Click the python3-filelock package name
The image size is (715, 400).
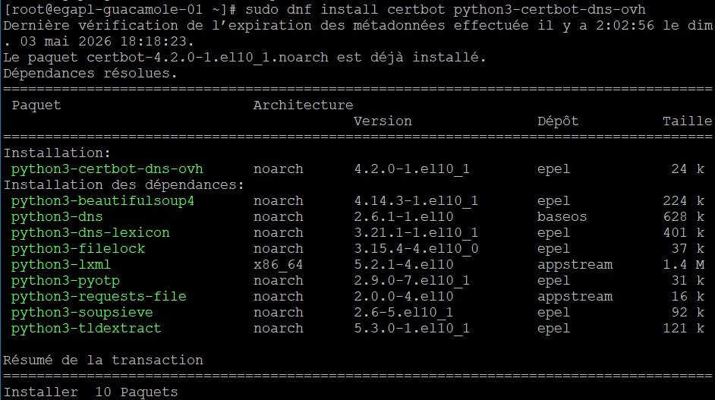tap(78, 249)
